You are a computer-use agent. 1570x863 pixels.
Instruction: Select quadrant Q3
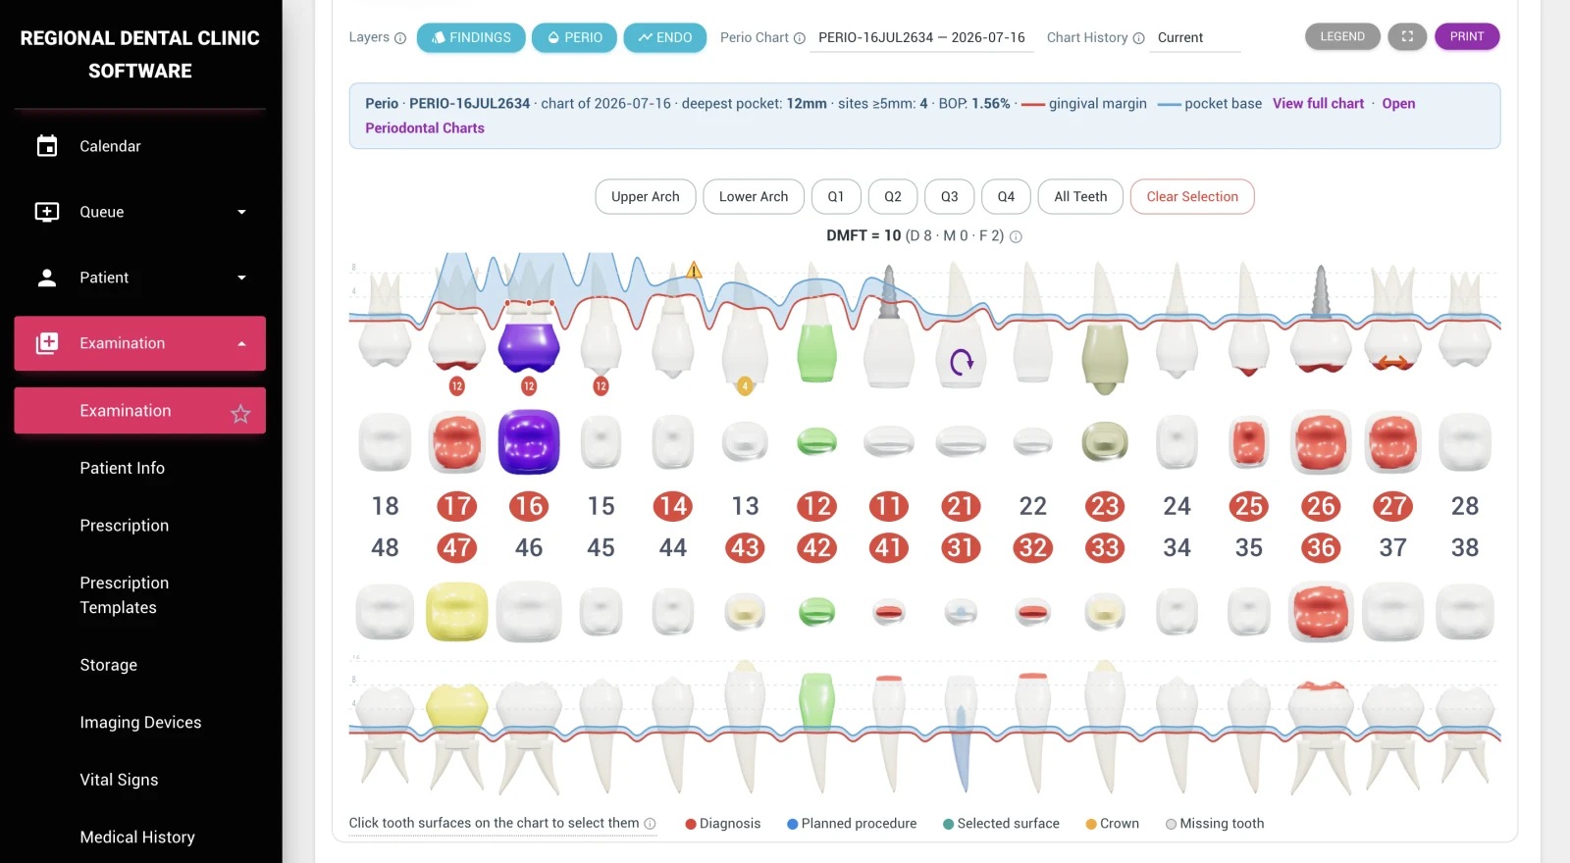coord(950,196)
